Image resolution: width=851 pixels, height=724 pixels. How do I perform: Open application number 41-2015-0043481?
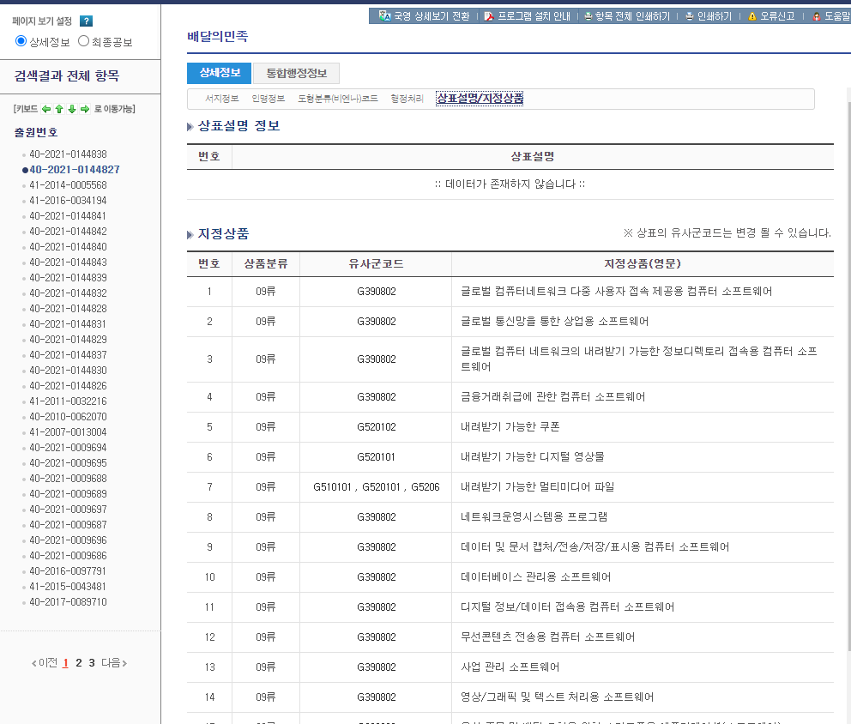tap(68, 587)
